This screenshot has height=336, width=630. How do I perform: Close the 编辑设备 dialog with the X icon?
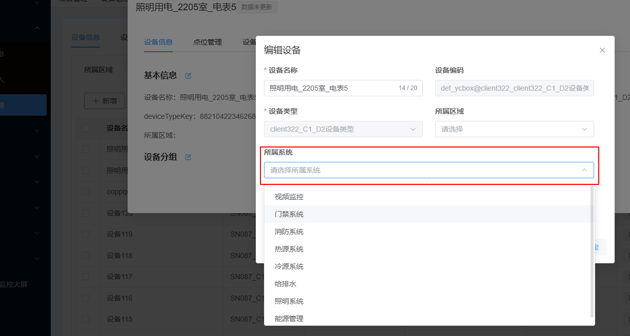pyautogui.click(x=602, y=50)
